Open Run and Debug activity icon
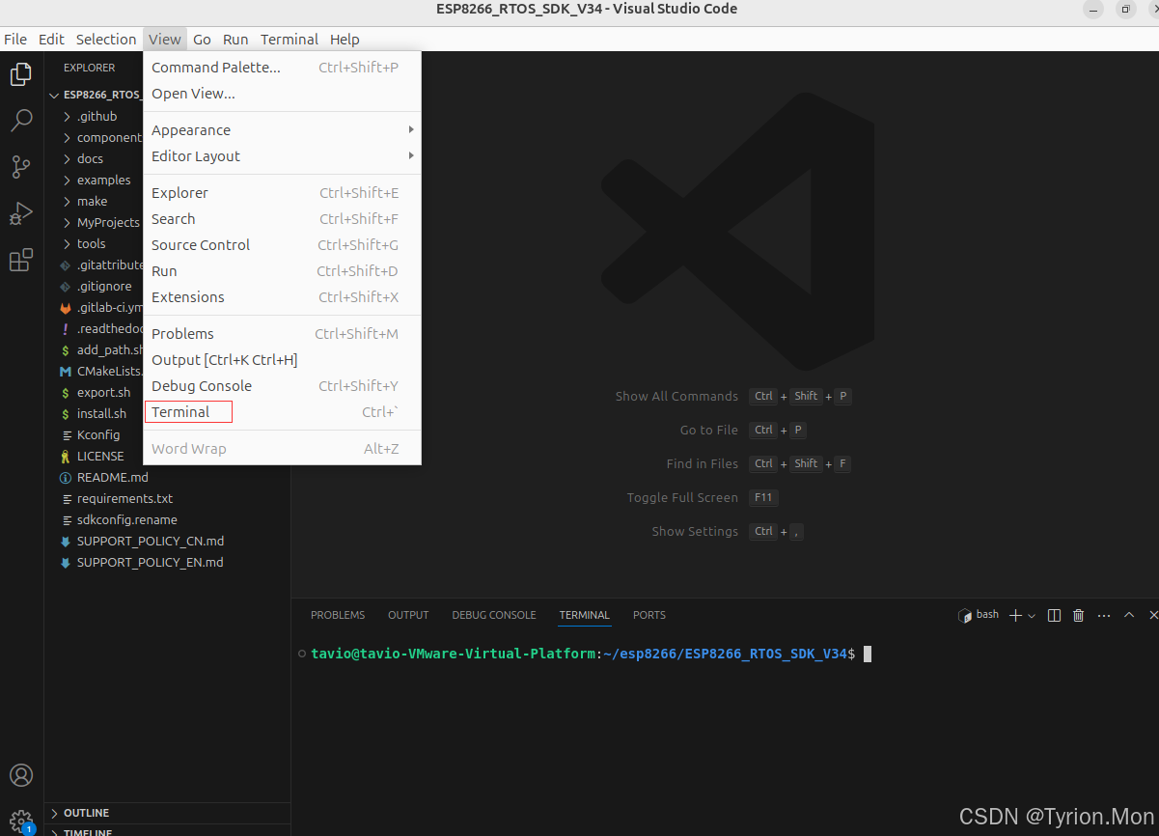Image resolution: width=1159 pixels, height=836 pixels. [21, 213]
